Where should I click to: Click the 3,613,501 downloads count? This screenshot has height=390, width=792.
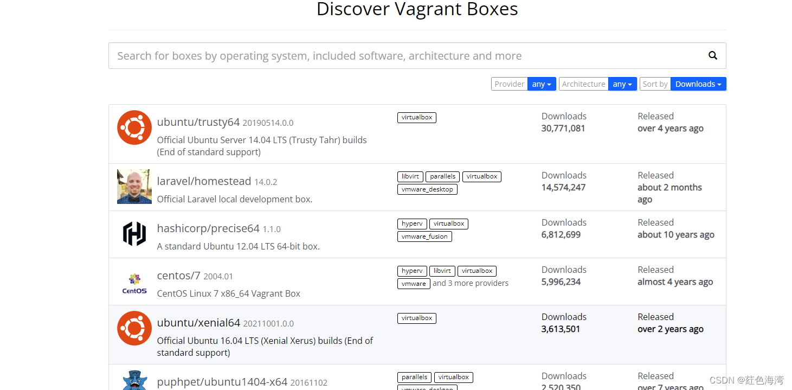561,329
